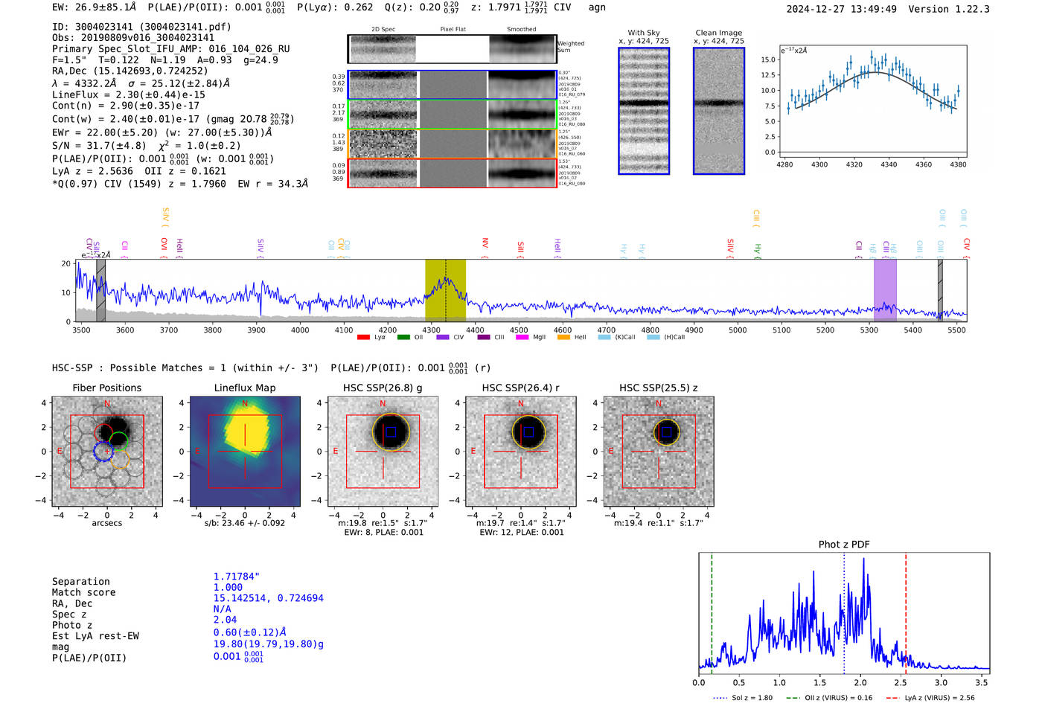The image size is (1042, 709).
Task: Open the With Sky cutout image
Action: point(644,111)
